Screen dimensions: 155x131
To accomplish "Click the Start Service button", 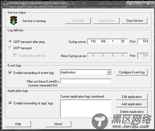I will coord(106,21).
